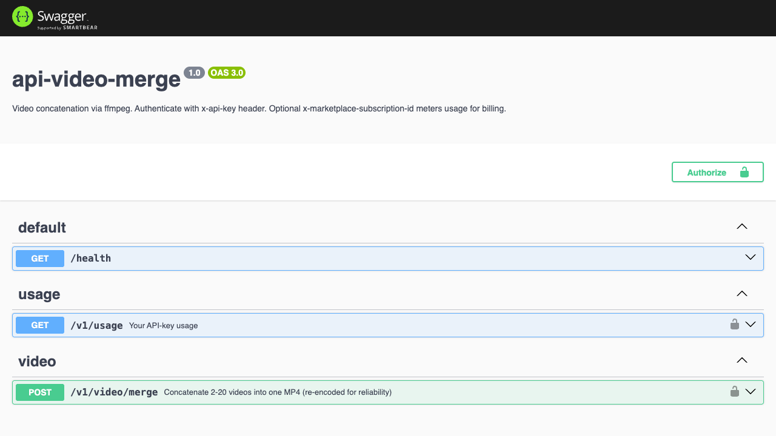Open the Authorize dialog
Screen dimensions: 776x436
pyautogui.click(x=717, y=172)
